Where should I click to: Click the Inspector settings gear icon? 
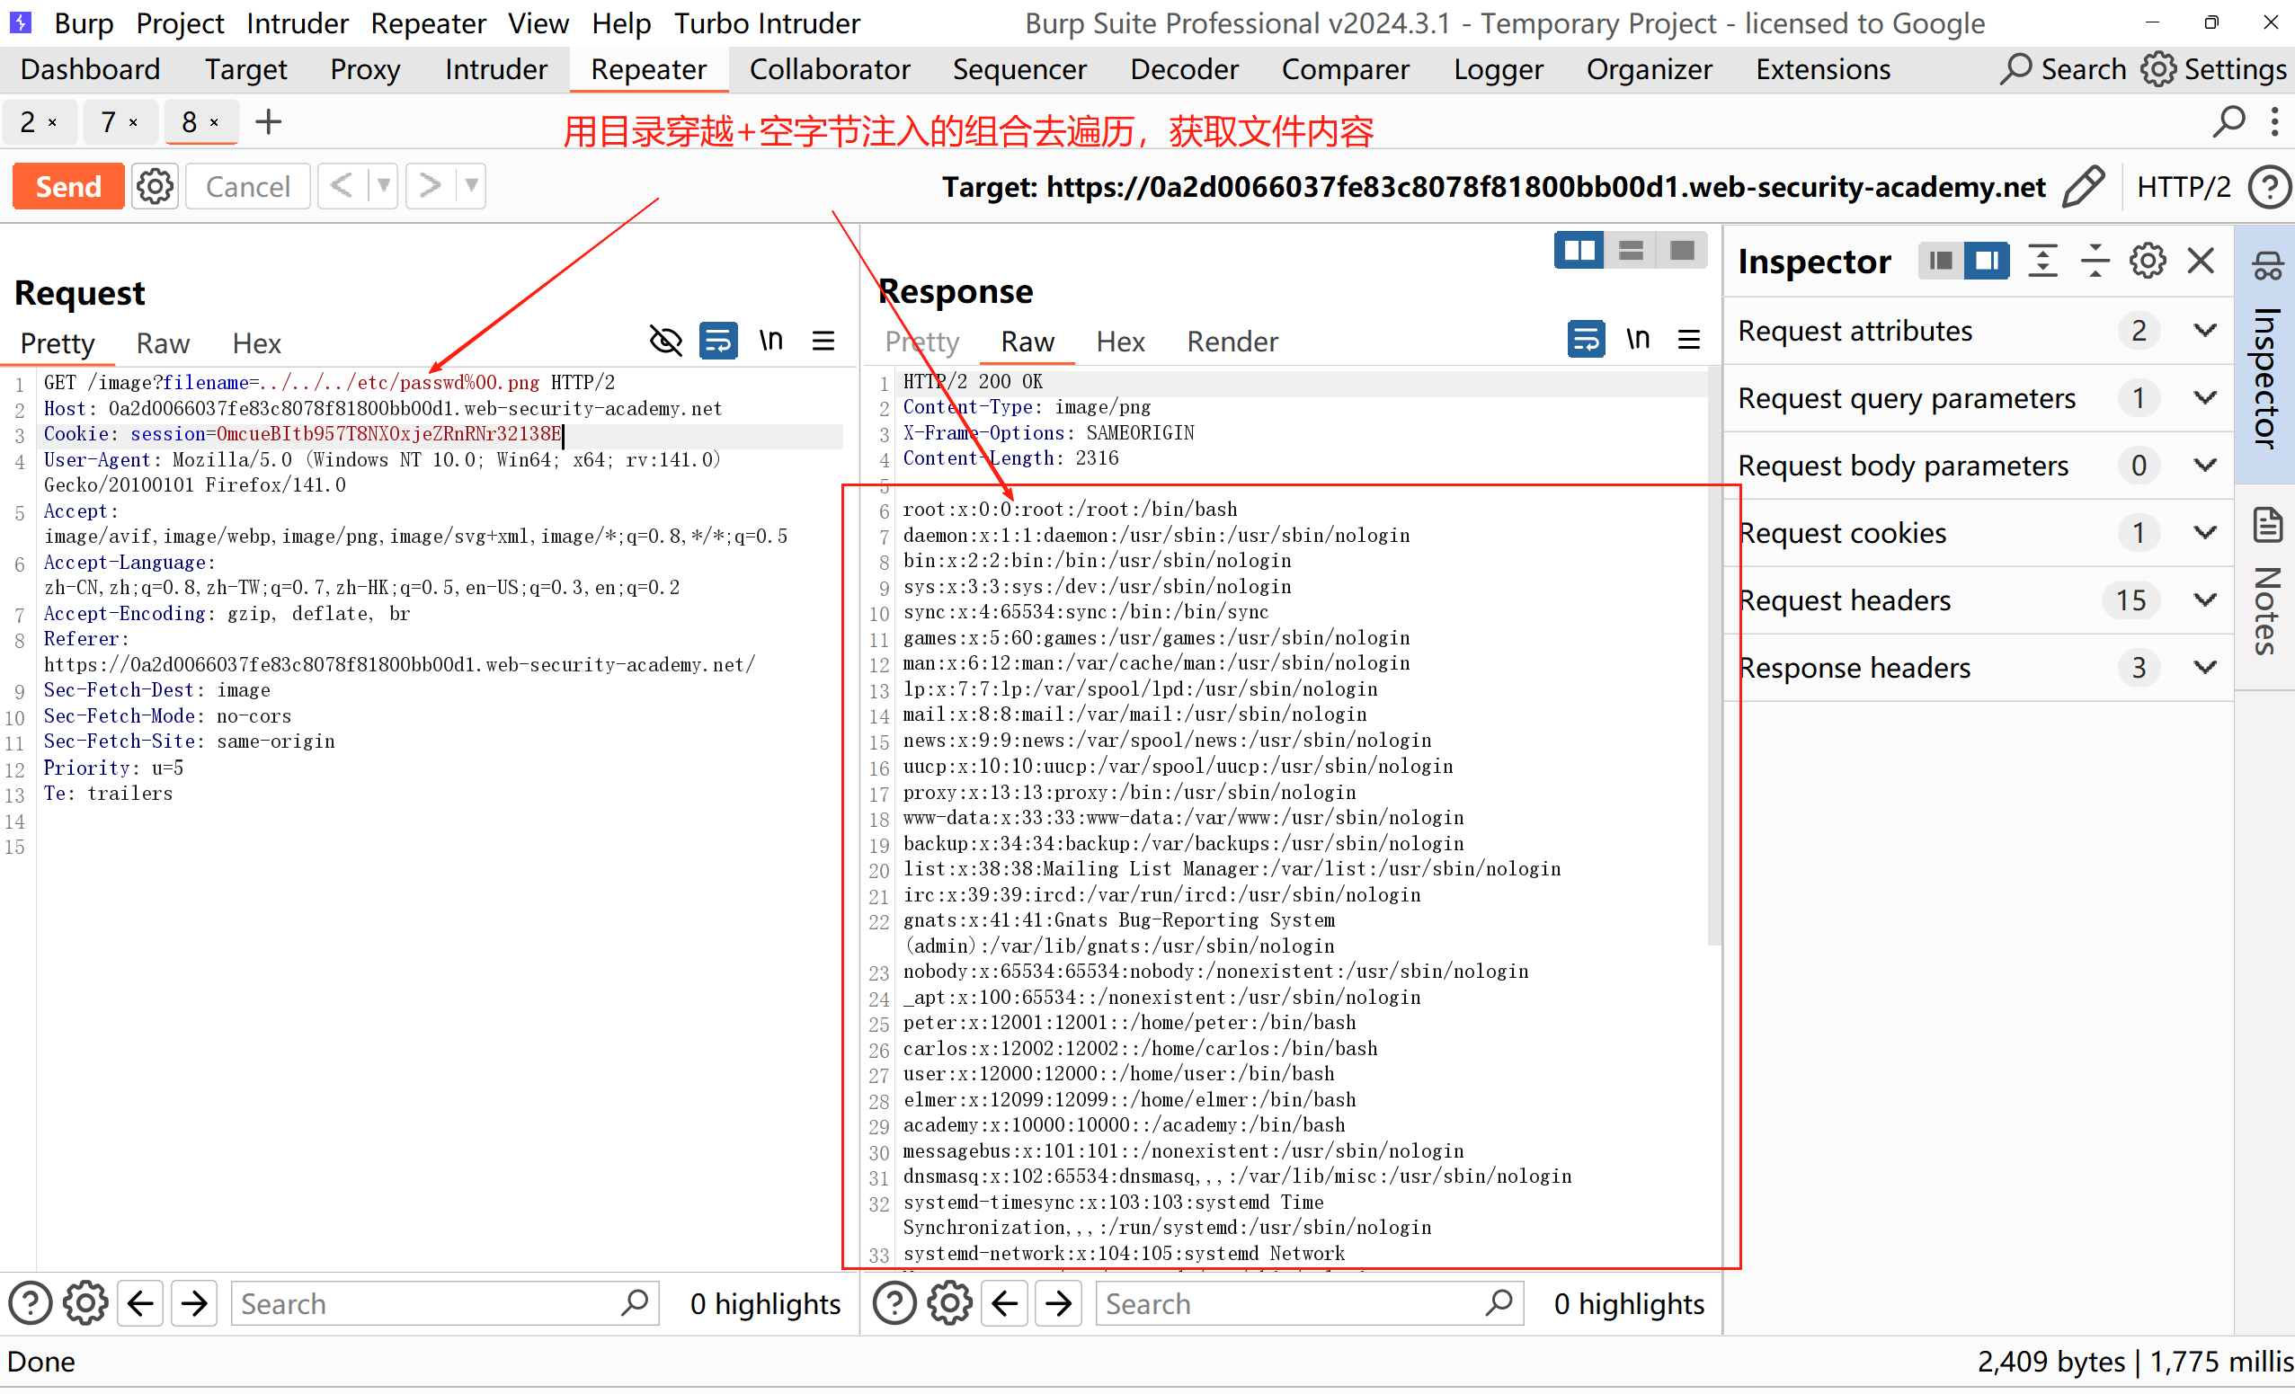[2147, 262]
